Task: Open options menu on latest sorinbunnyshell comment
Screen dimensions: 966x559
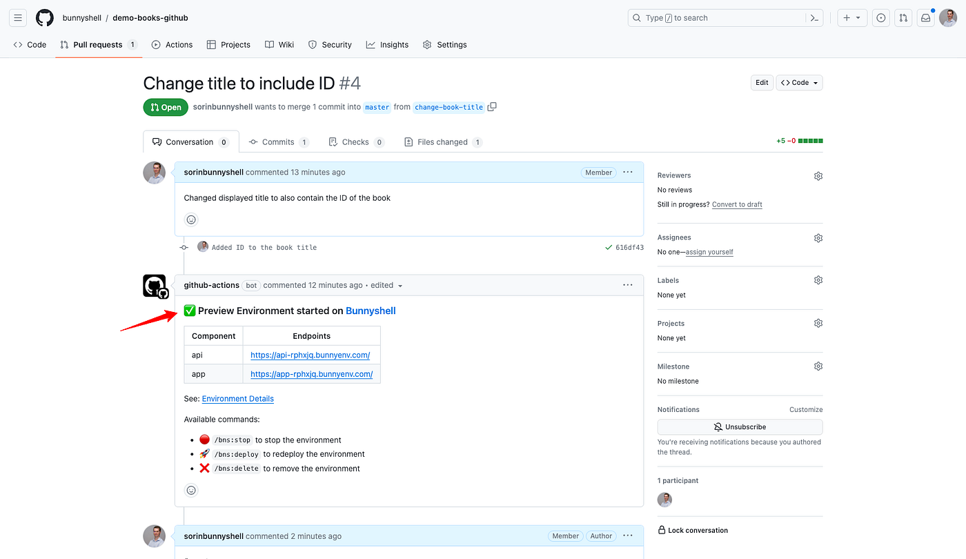Action: tap(628, 536)
